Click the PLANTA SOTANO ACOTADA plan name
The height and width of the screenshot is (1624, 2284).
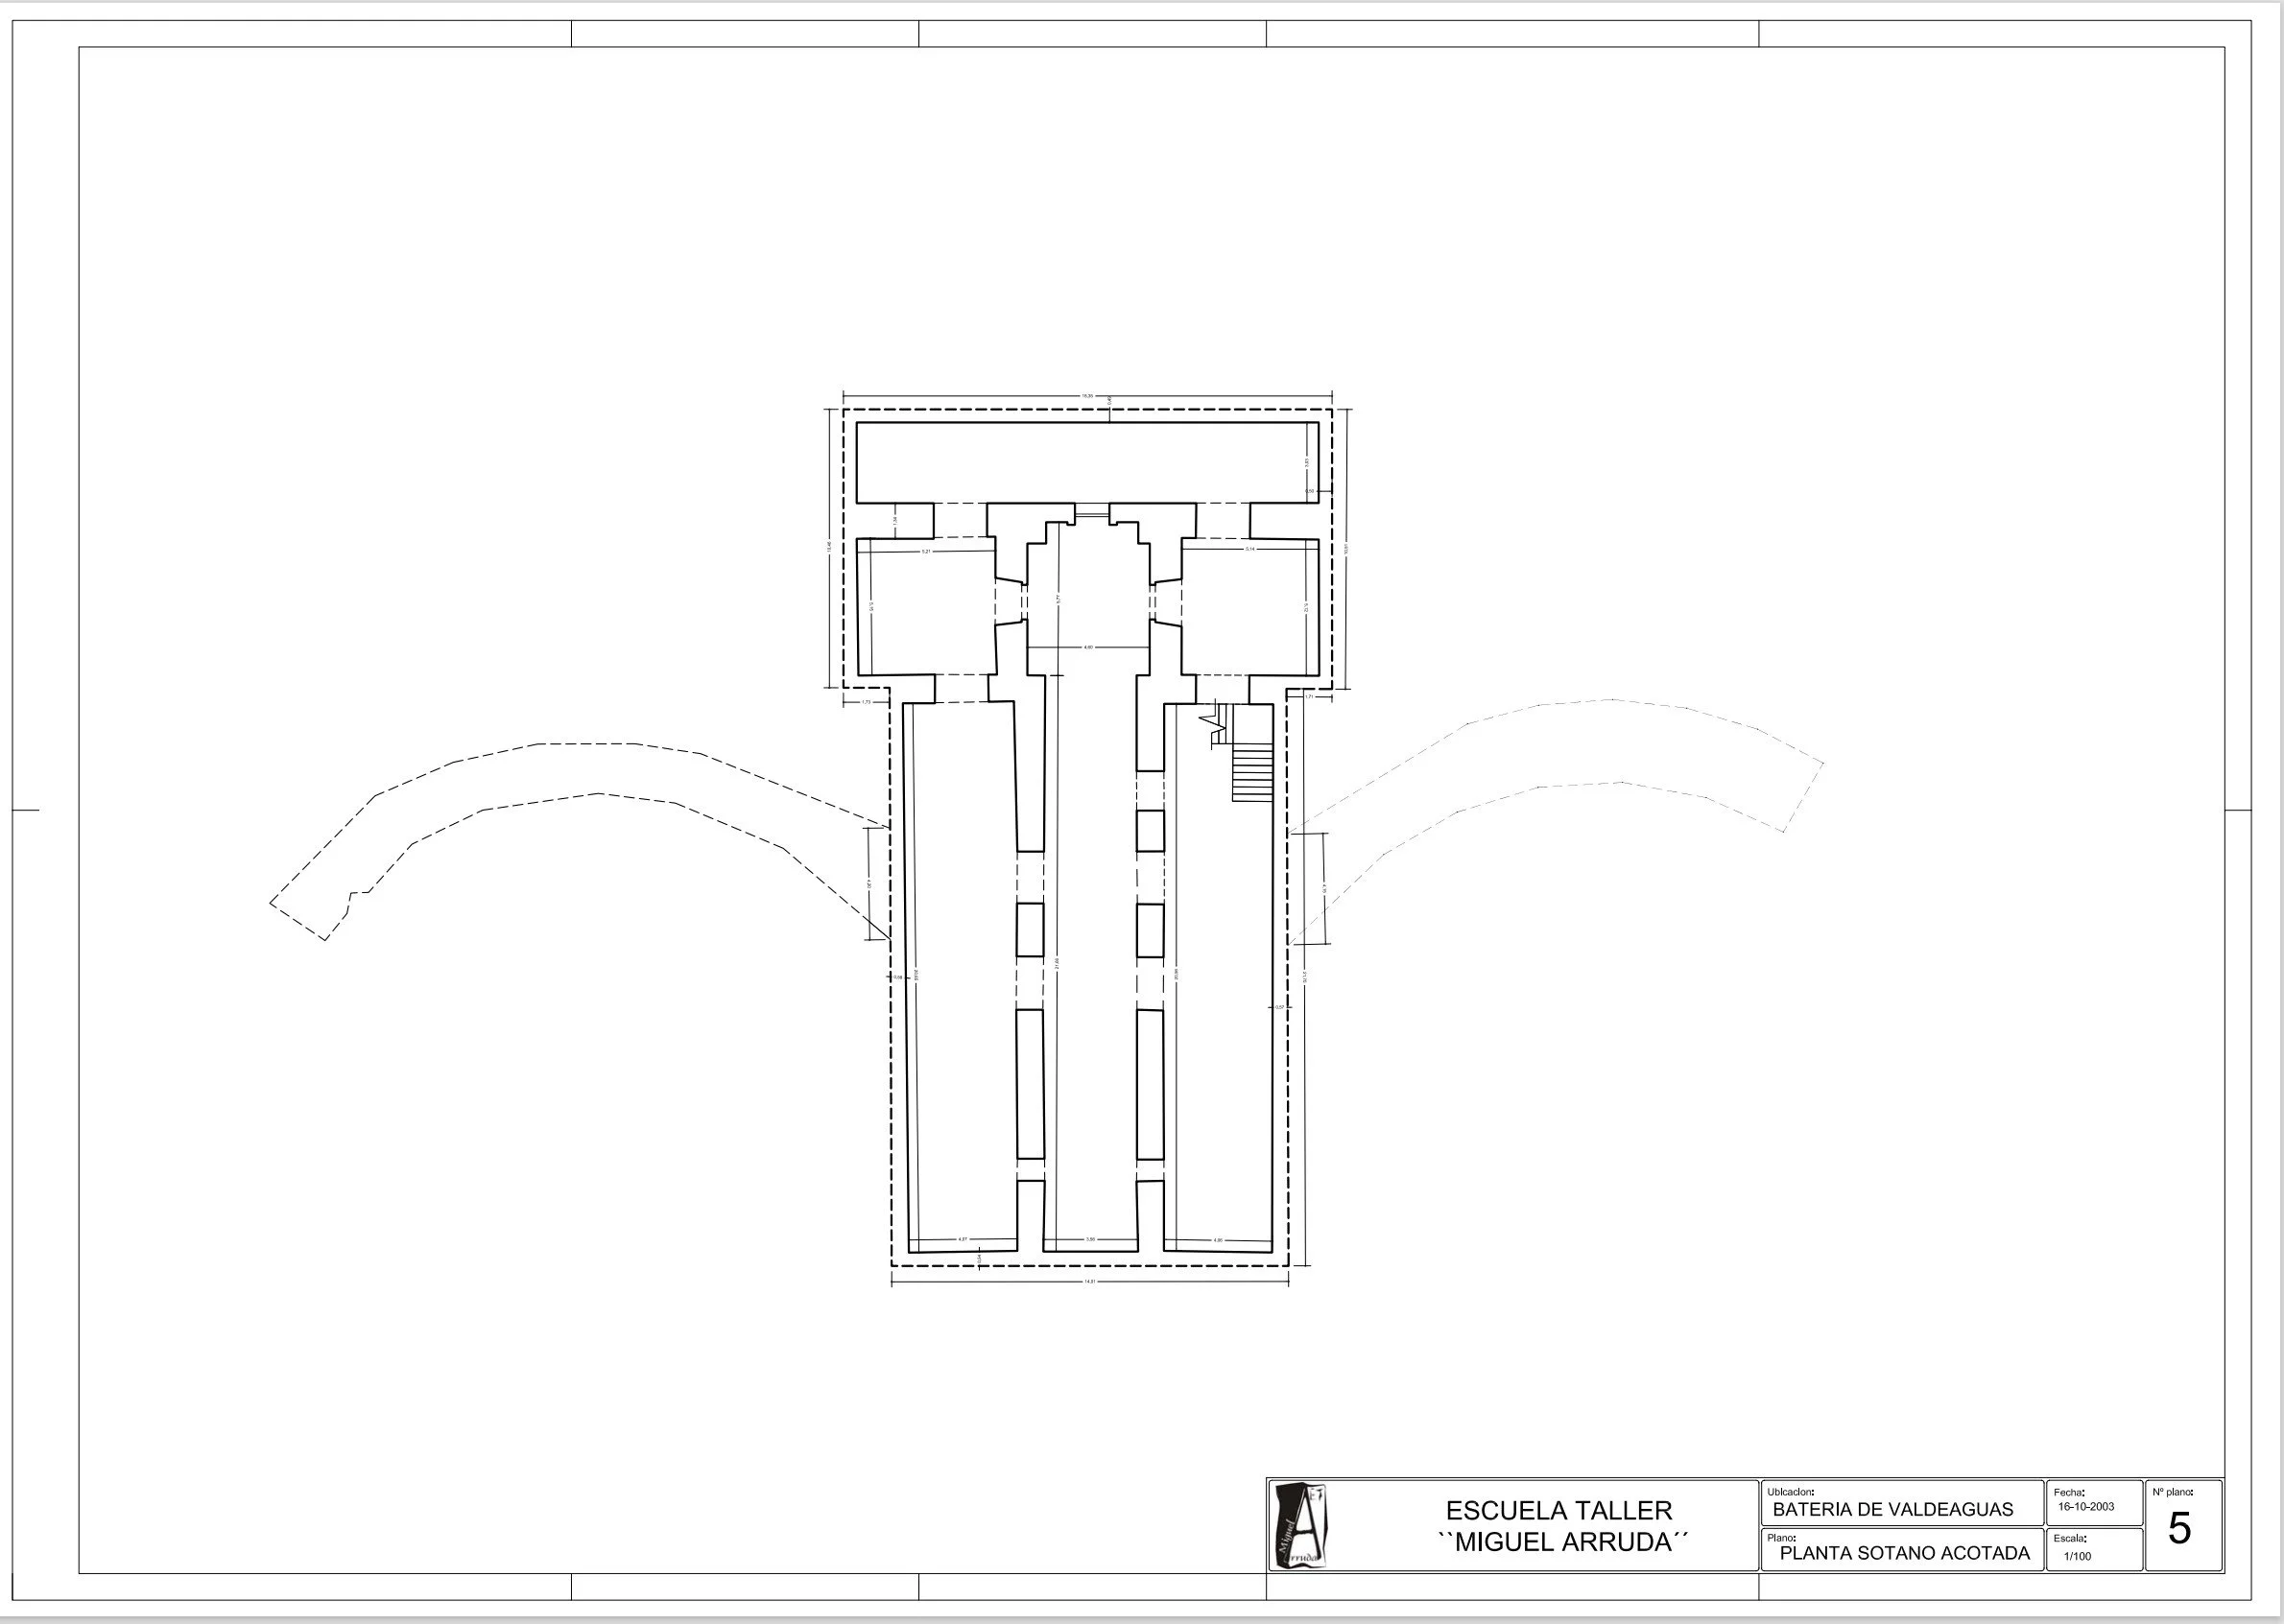[x=1904, y=1553]
